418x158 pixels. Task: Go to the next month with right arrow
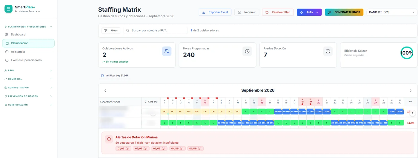pos(411,90)
